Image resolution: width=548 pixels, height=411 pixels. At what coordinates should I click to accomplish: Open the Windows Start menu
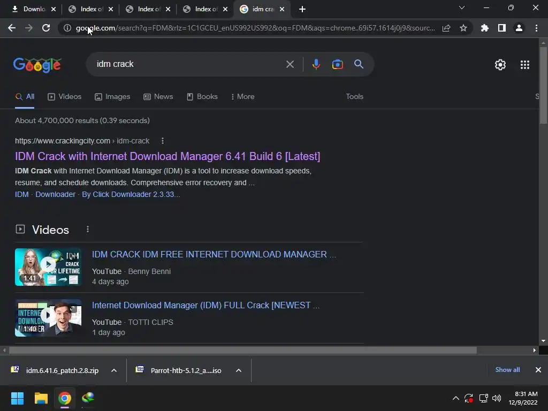point(17,398)
